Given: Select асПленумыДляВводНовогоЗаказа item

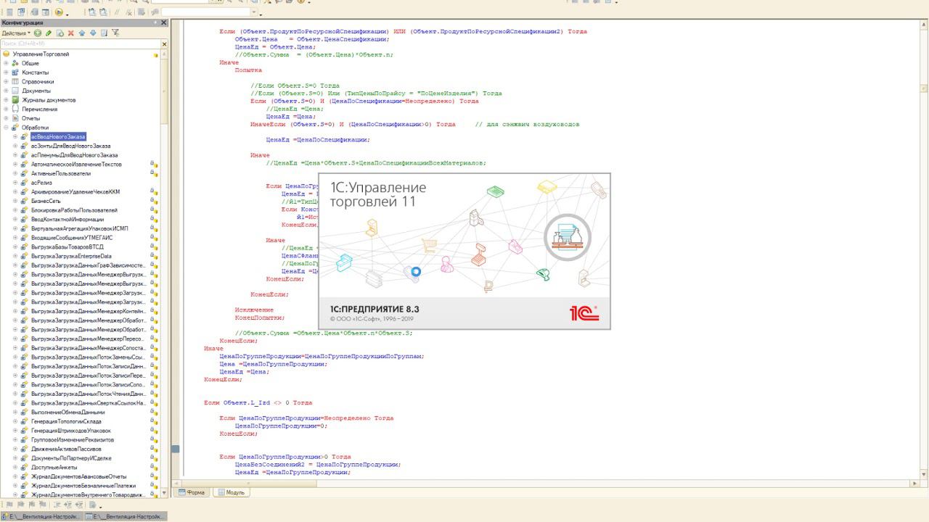Looking at the screenshot, I should pyautogui.click(x=74, y=155).
